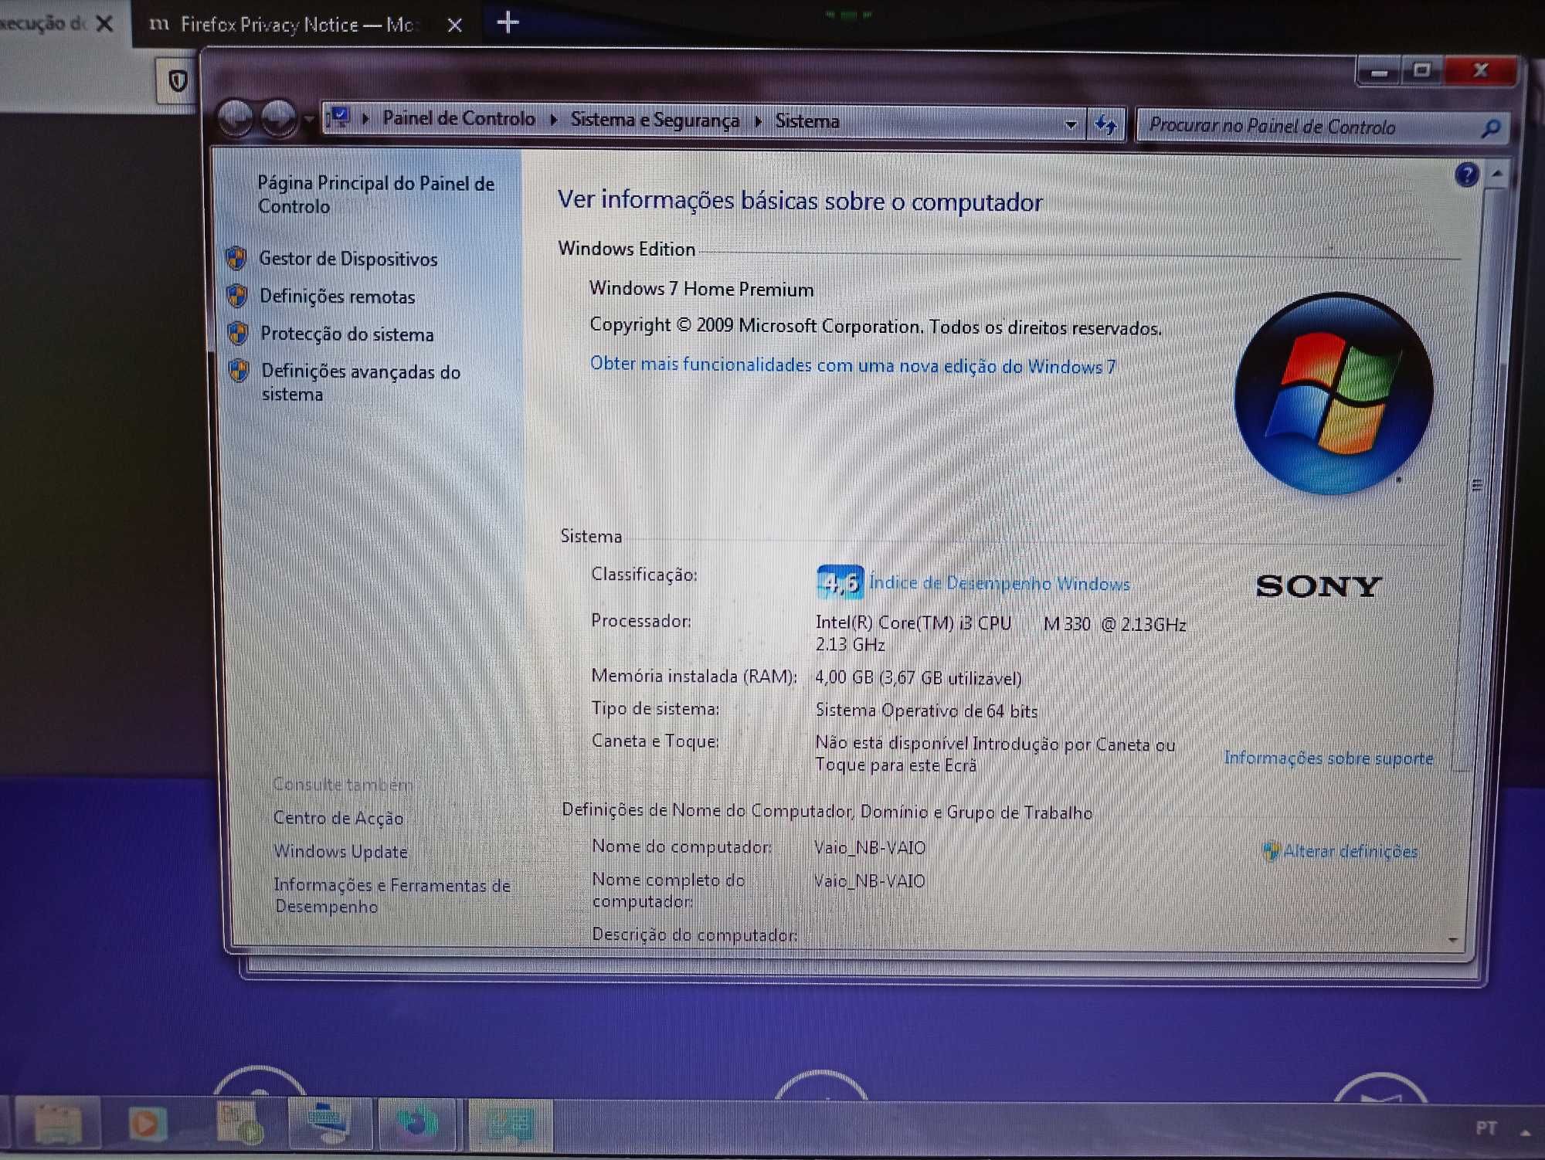This screenshot has height=1160, width=1545.
Task: Close the System window
Action: (x=1481, y=70)
